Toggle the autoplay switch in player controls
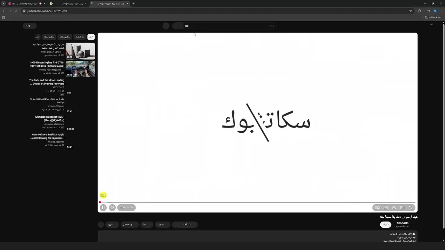The height and width of the screenshot is (250, 445). (378, 208)
